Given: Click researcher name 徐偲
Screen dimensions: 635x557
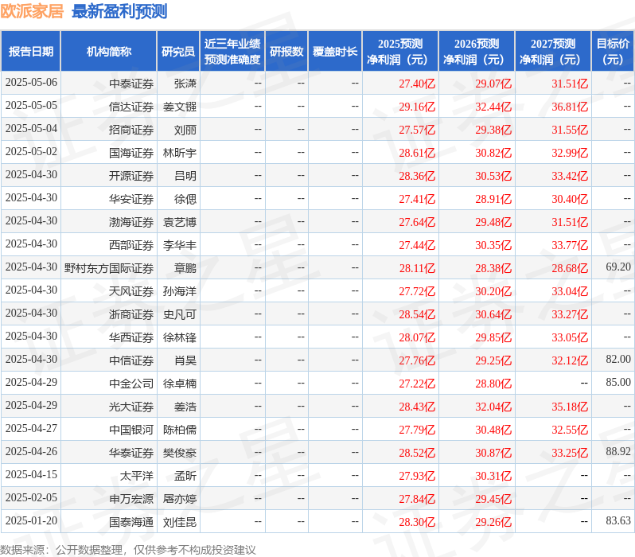Looking at the screenshot, I should (185, 199).
